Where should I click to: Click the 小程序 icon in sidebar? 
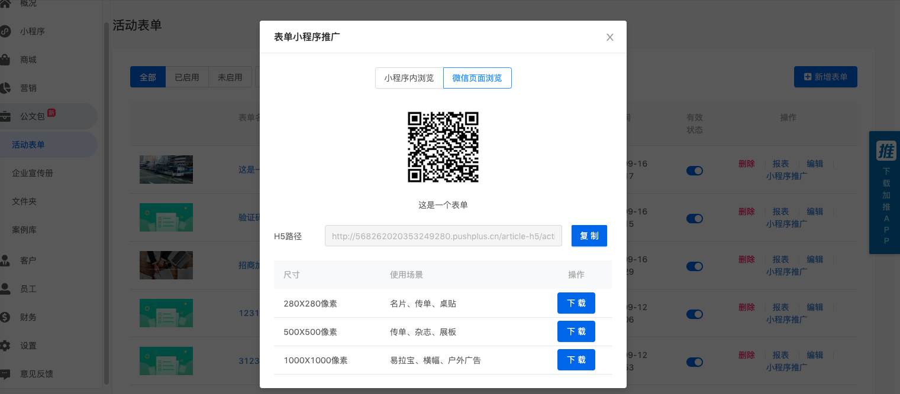(x=5, y=31)
